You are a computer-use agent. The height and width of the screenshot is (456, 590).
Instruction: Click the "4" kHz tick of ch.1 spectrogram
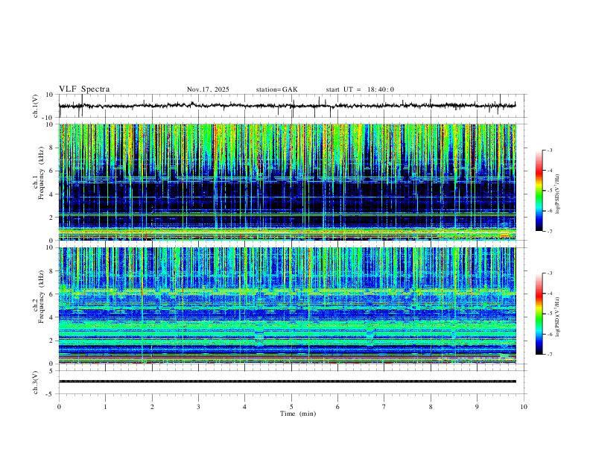[x=52, y=194]
